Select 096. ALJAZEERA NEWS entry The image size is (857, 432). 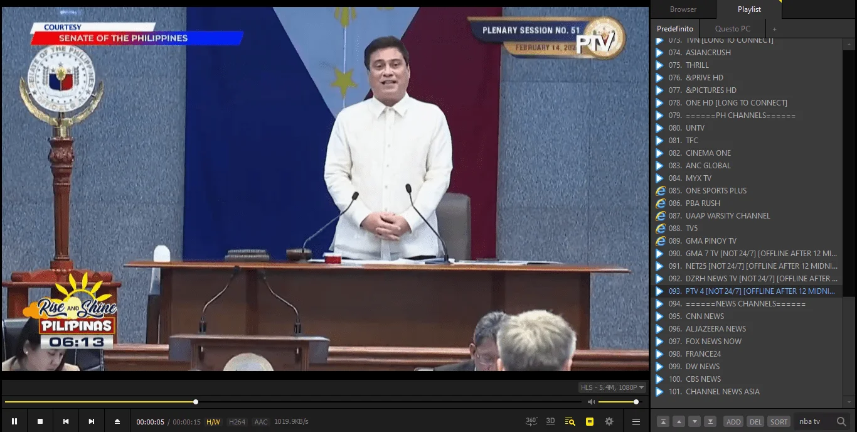tap(747, 329)
